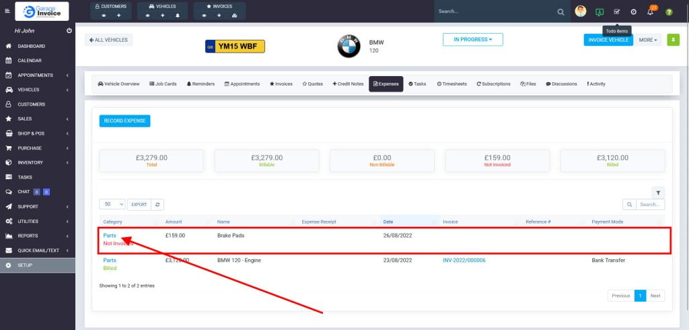Switch to the Job Cards tab

[x=163, y=84]
